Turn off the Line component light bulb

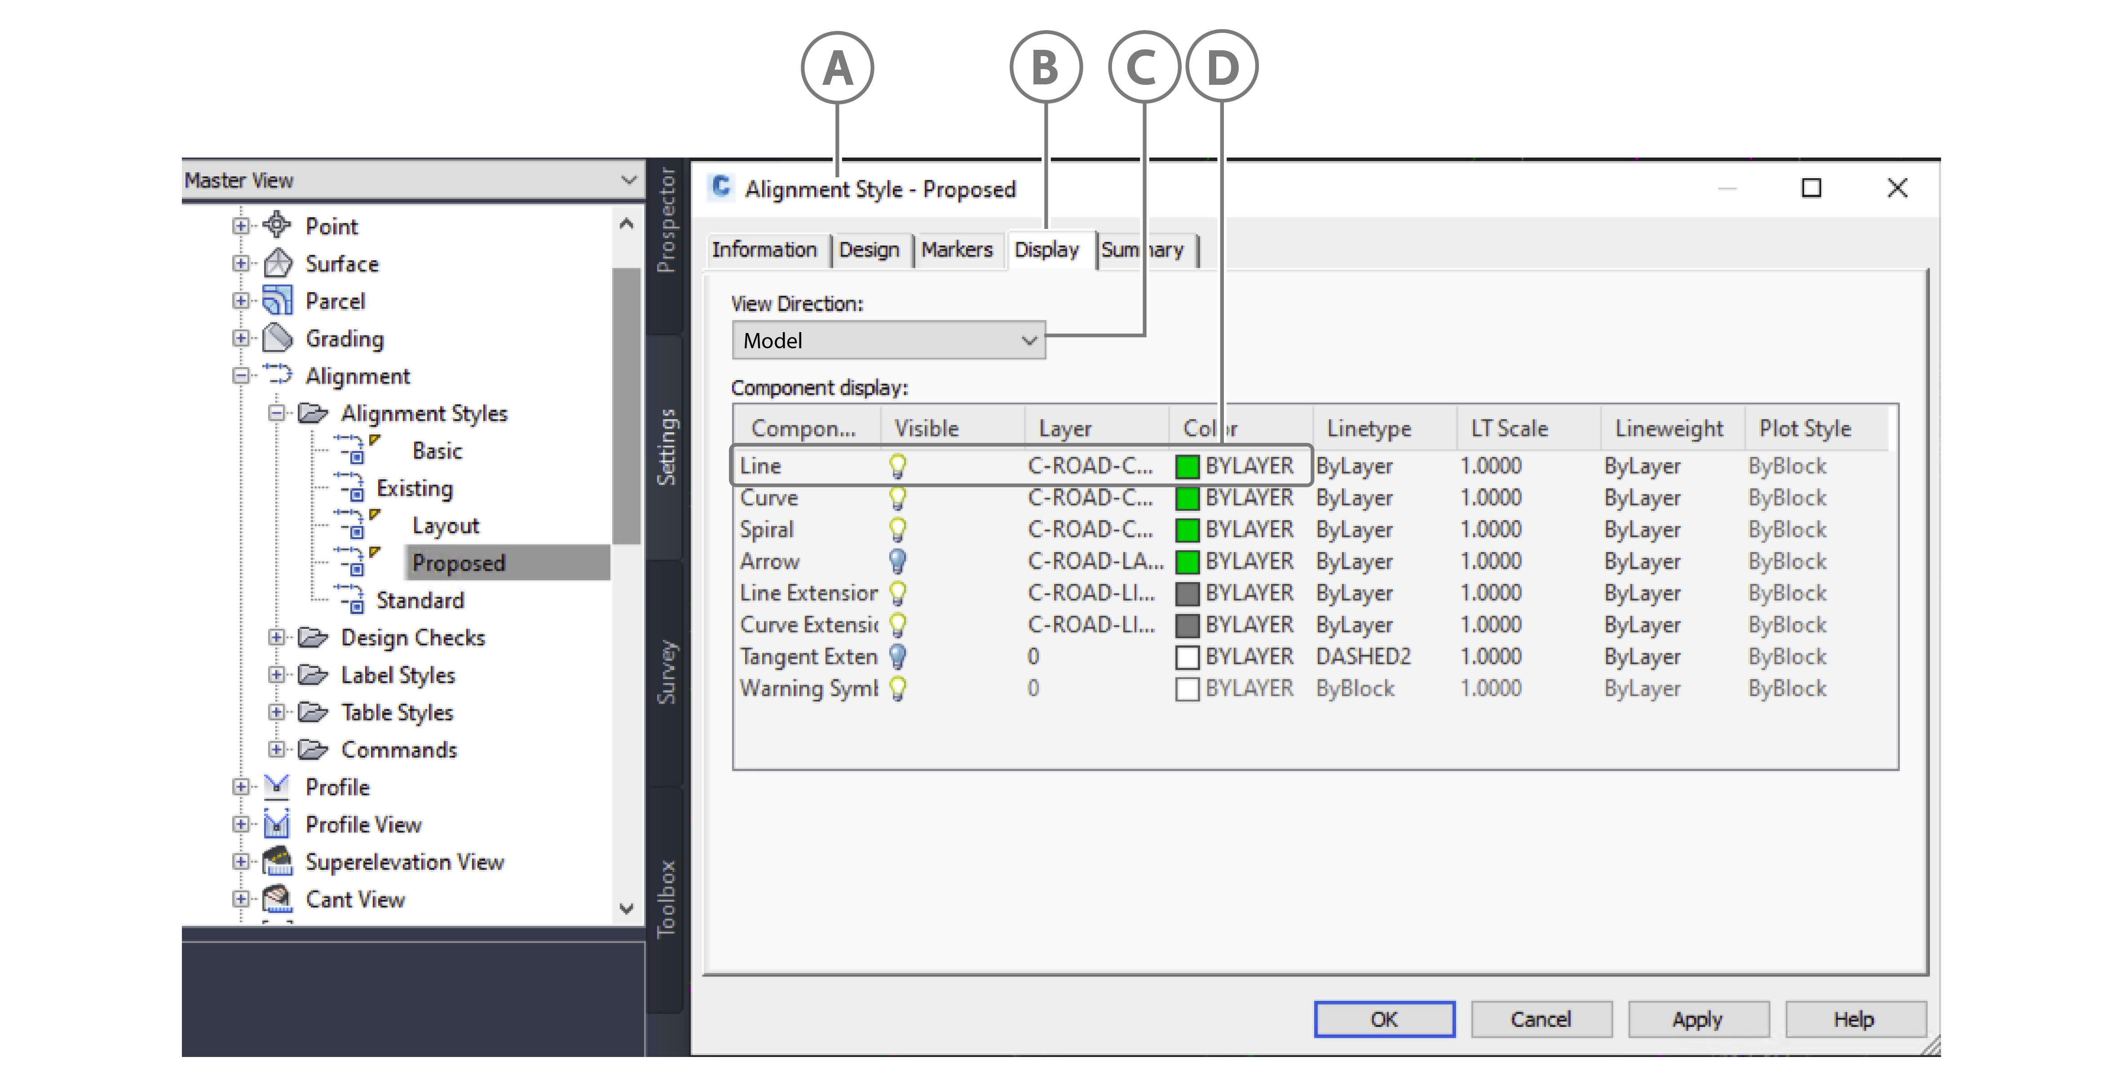[x=897, y=466]
